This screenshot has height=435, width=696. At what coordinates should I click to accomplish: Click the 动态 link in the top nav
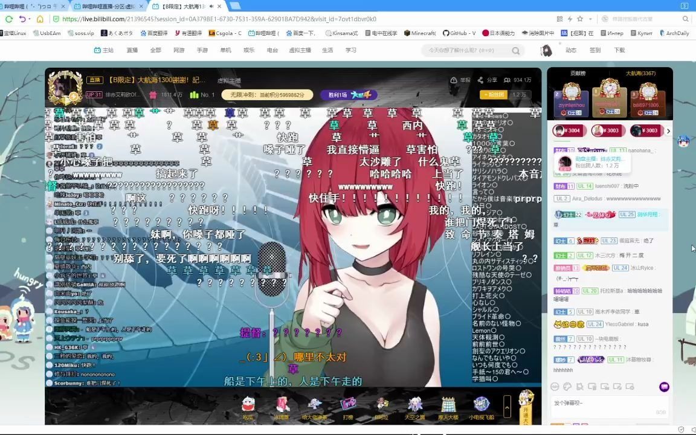coord(571,50)
